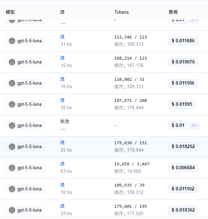Click the 费用 column header
Screen dimensions: 208x219
point(173,12)
